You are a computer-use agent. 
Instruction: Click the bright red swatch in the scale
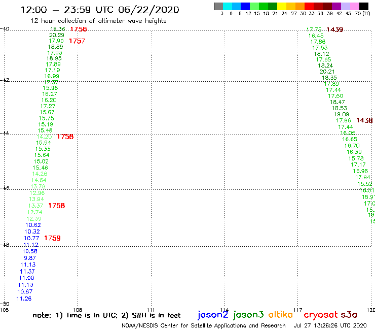pyautogui.click(x=309, y=6)
